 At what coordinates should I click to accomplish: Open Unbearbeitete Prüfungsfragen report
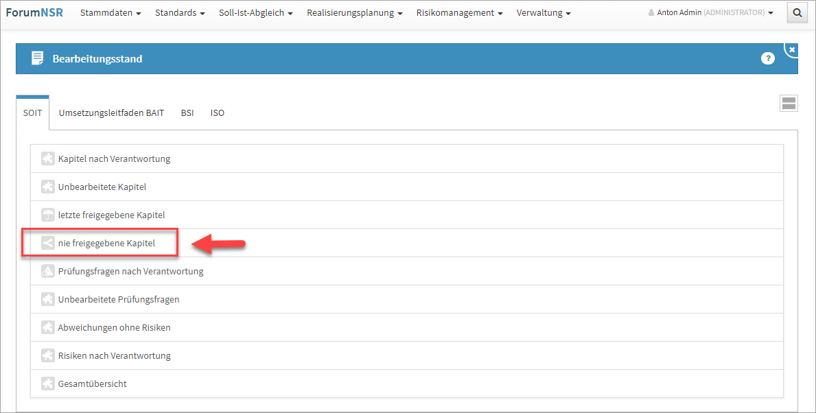(407, 299)
